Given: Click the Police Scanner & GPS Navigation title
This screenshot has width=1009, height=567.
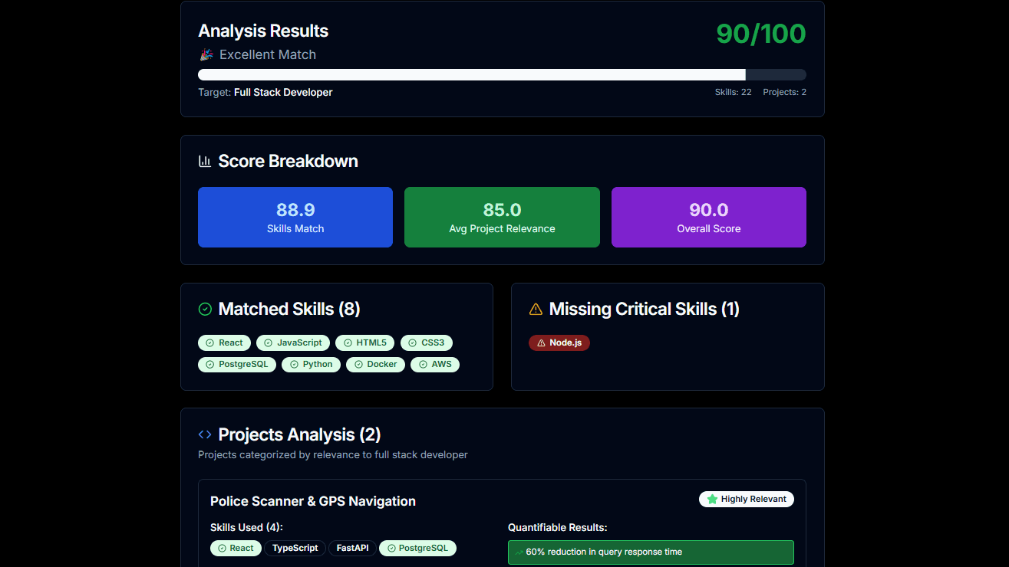Looking at the screenshot, I should [x=313, y=501].
